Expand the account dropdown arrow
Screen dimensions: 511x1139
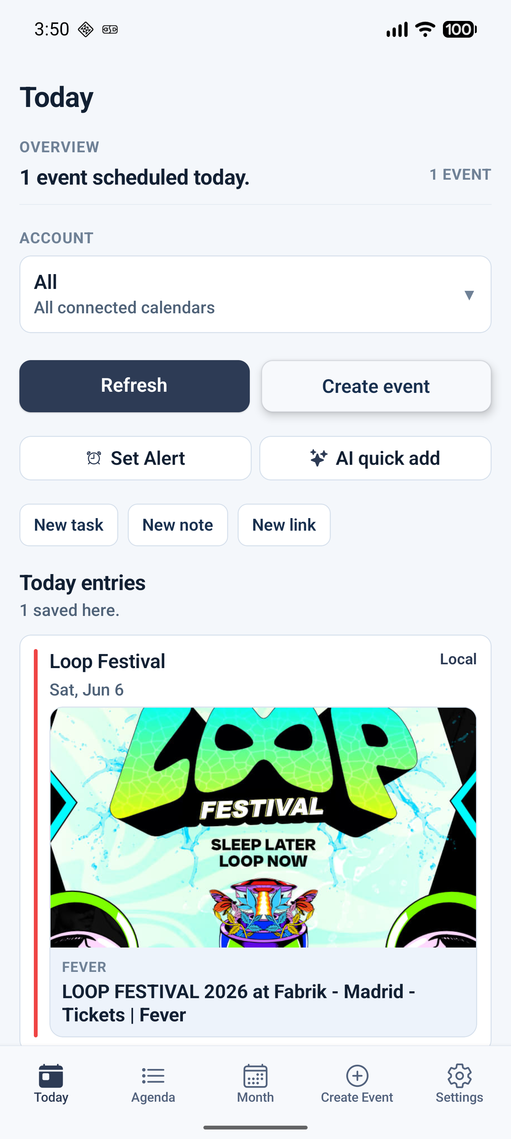tap(469, 295)
